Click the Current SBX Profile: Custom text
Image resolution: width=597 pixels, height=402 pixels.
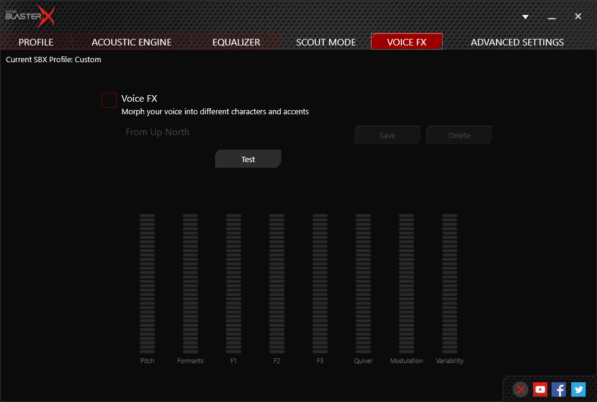tap(53, 59)
